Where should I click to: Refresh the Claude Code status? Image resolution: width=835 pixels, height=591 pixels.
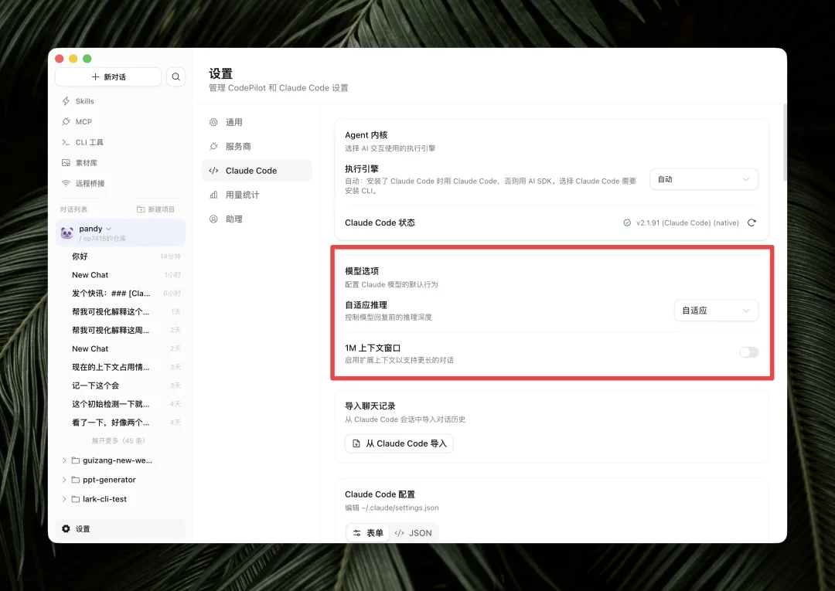[751, 222]
